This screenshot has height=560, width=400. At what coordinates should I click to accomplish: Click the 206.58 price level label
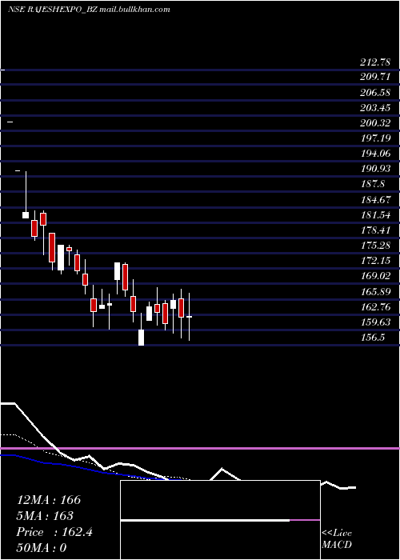(x=375, y=92)
